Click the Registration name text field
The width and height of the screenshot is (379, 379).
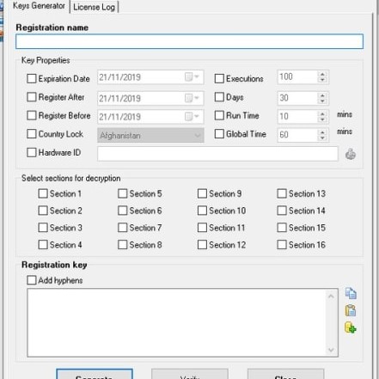(189, 41)
